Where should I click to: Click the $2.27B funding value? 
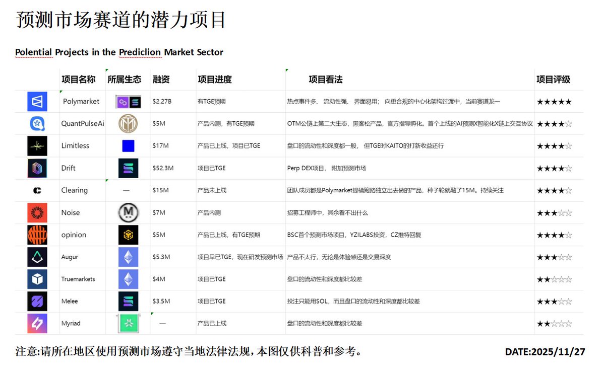162,102
